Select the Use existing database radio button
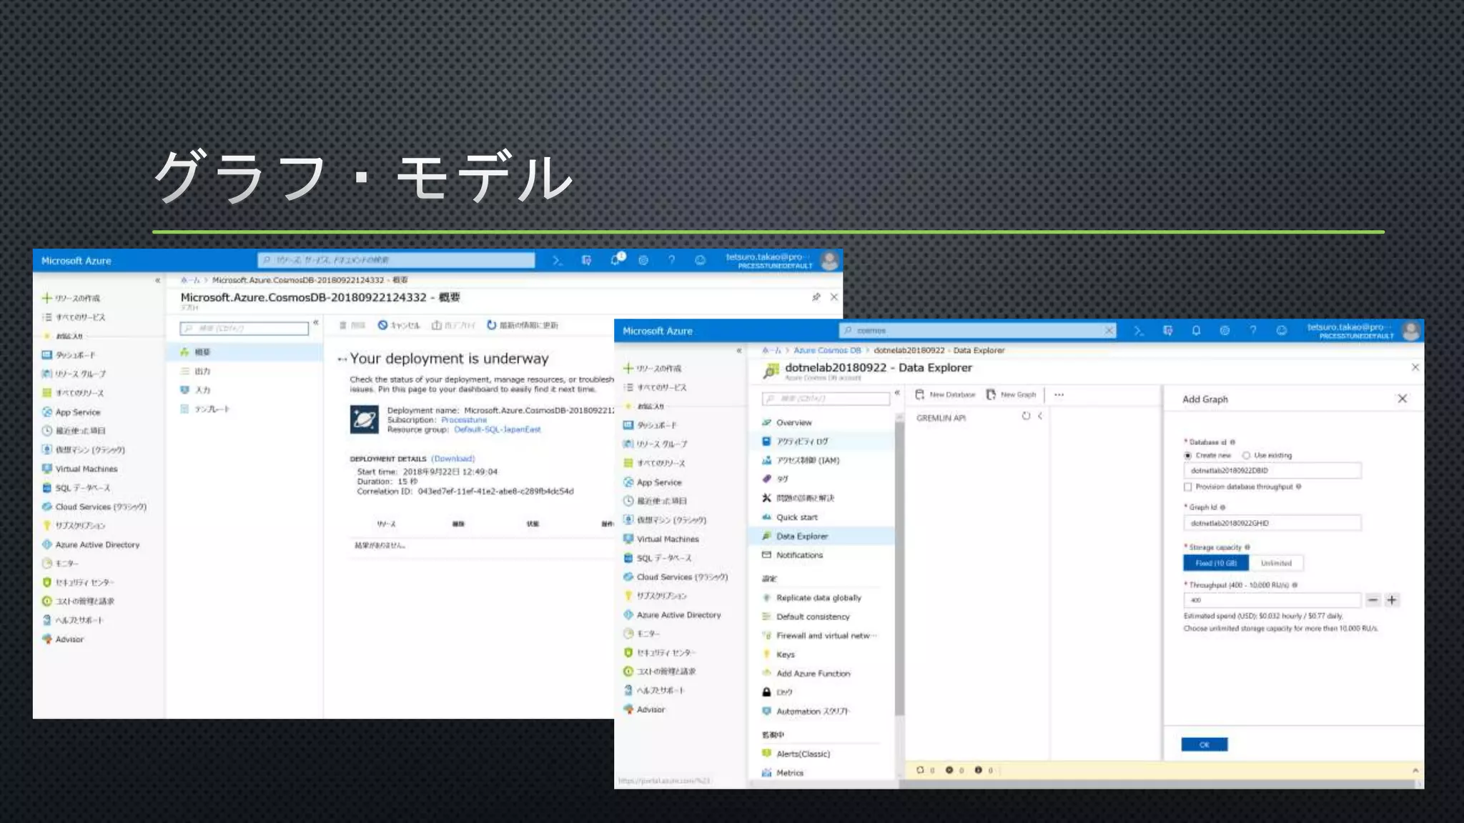This screenshot has width=1464, height=823. (x=1246, y=455)
